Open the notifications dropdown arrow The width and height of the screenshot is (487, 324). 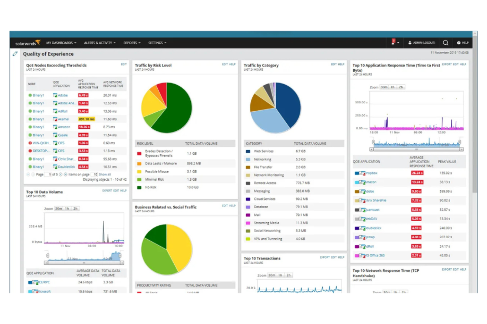398,43
